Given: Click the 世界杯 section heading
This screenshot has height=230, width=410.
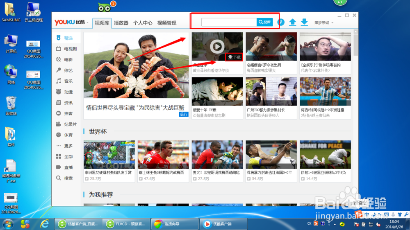Looking at the screenshot, I should pos(98,131).
